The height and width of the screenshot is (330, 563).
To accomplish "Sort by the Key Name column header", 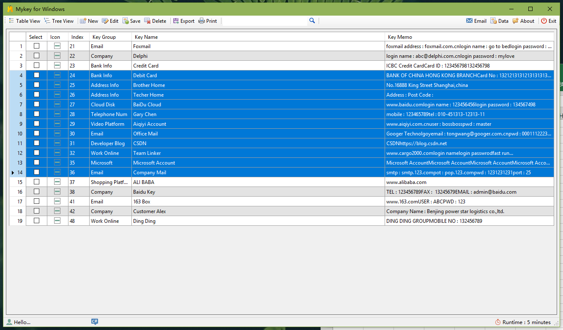I will 258,37.
